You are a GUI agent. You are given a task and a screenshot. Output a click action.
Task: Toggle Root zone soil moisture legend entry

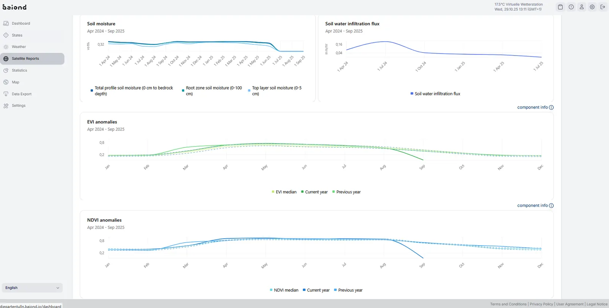point(212,91)
